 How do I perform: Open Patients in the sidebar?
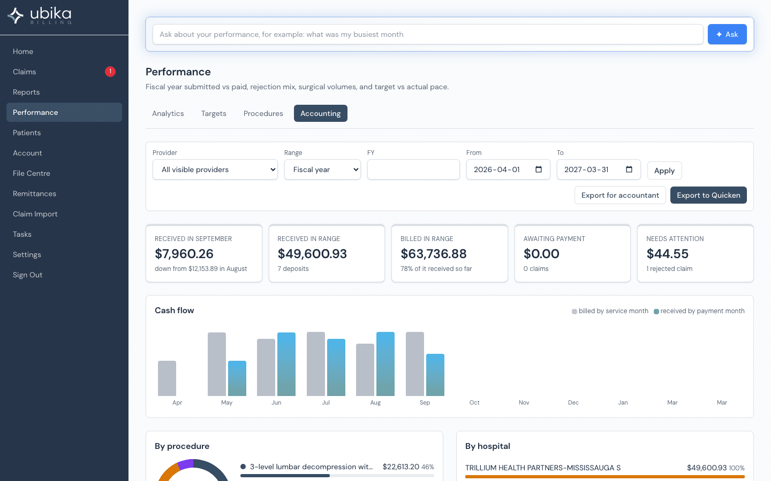point(64,133)
